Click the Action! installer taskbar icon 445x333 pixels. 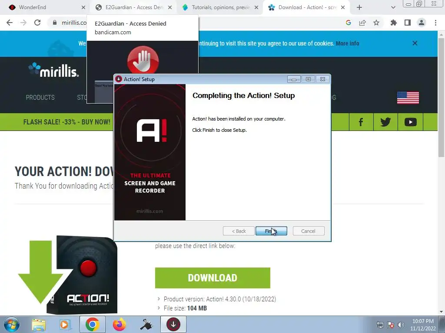tap(173, 324)
